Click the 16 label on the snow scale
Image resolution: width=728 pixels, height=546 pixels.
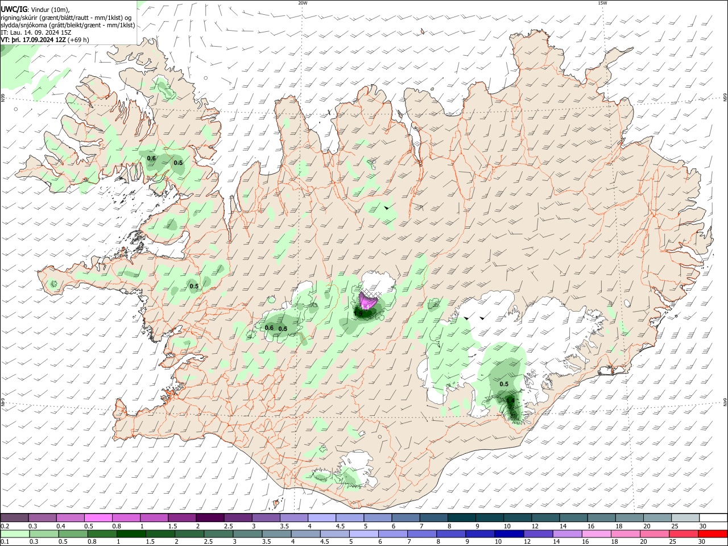pyautogui.click(x=591, y=526)
